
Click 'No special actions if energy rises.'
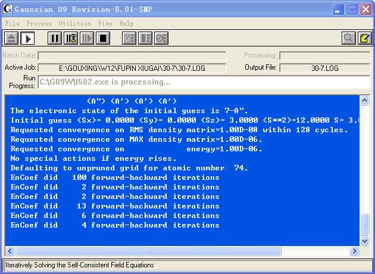point(93,158)
